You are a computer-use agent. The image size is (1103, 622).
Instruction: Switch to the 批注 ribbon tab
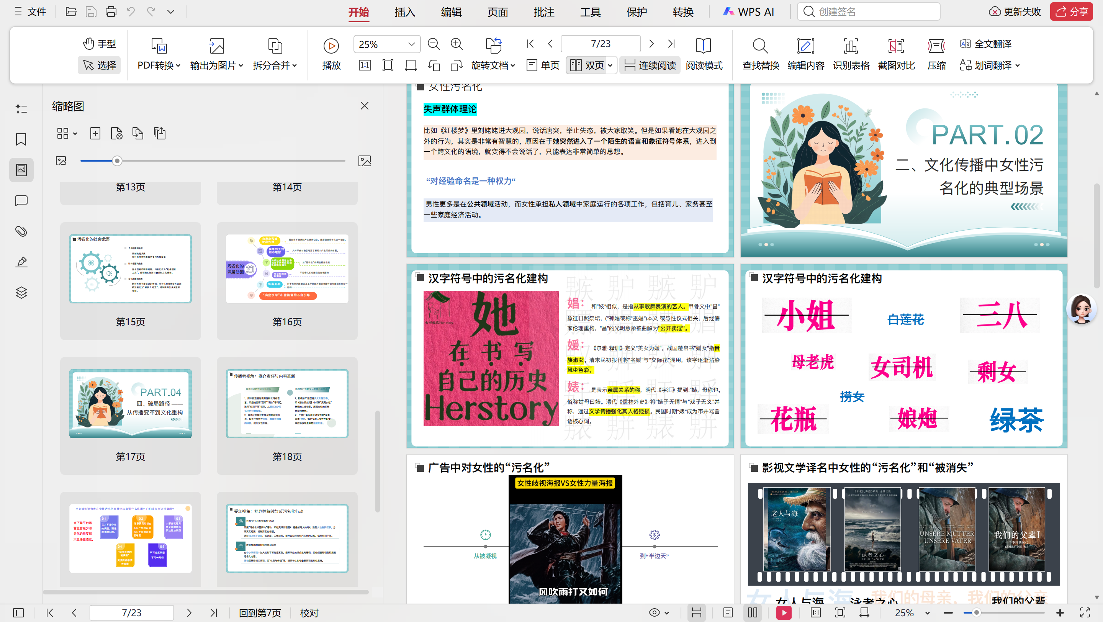[544, 12]
